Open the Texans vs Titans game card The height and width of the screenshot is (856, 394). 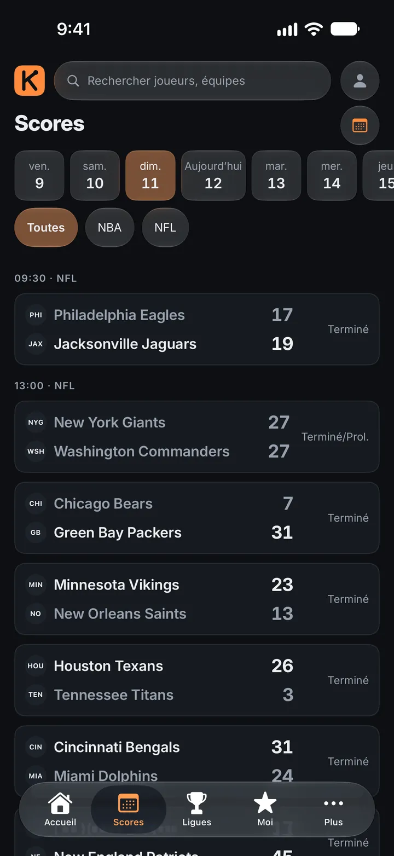click(196, 680)
